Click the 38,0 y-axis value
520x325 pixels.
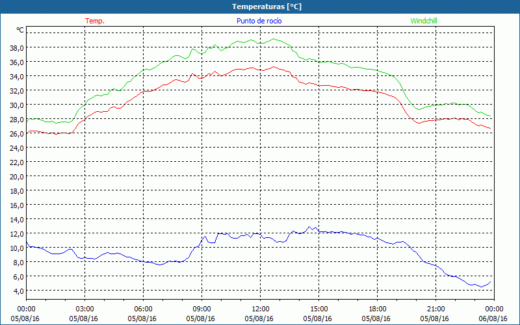tap(17, 47)
